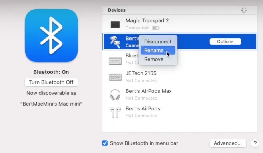Click the "BertMacMini's Mac mini" discoverable name

point(51,104)
